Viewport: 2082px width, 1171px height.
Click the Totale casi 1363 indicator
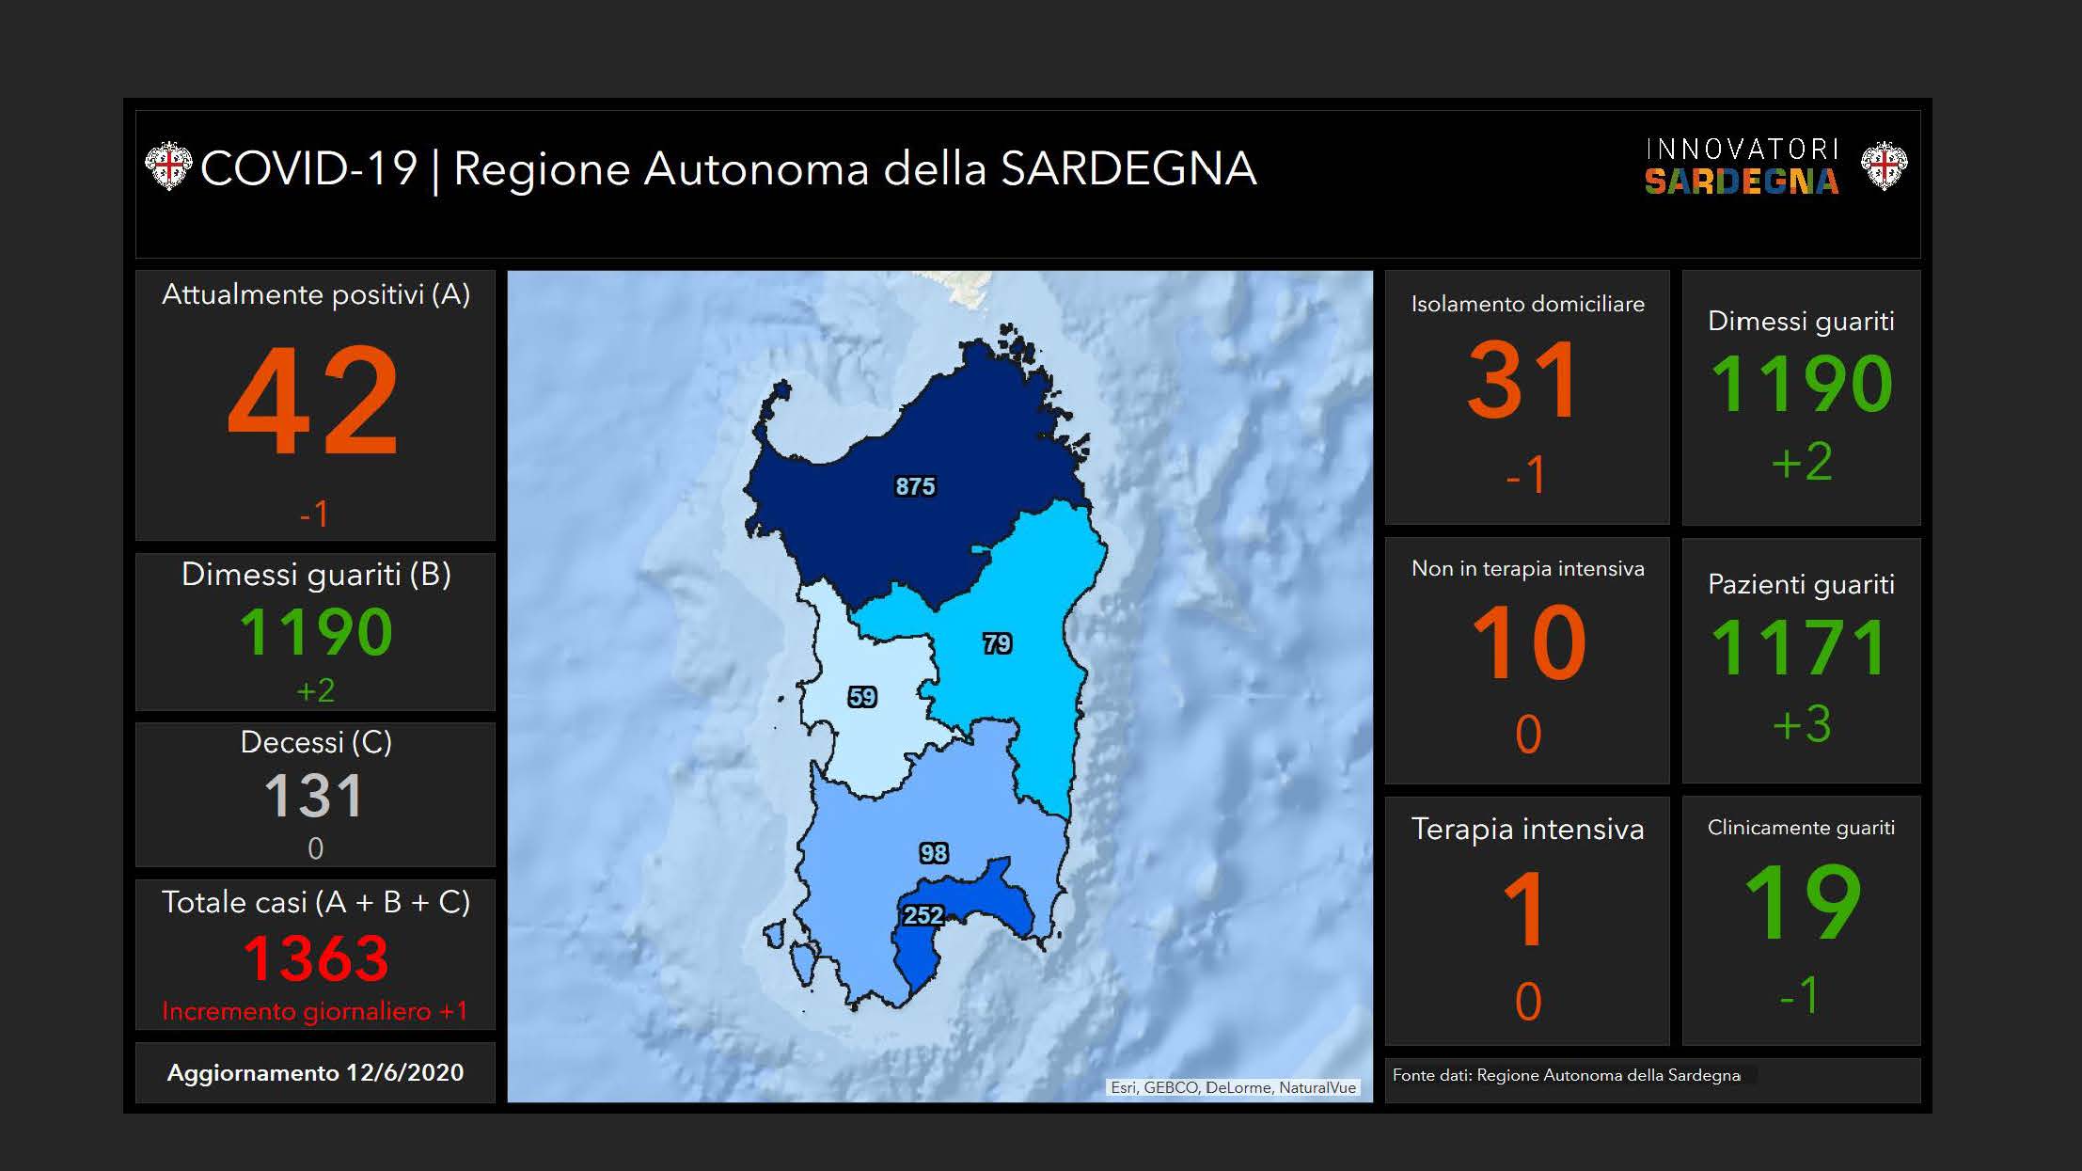[315, 955]
